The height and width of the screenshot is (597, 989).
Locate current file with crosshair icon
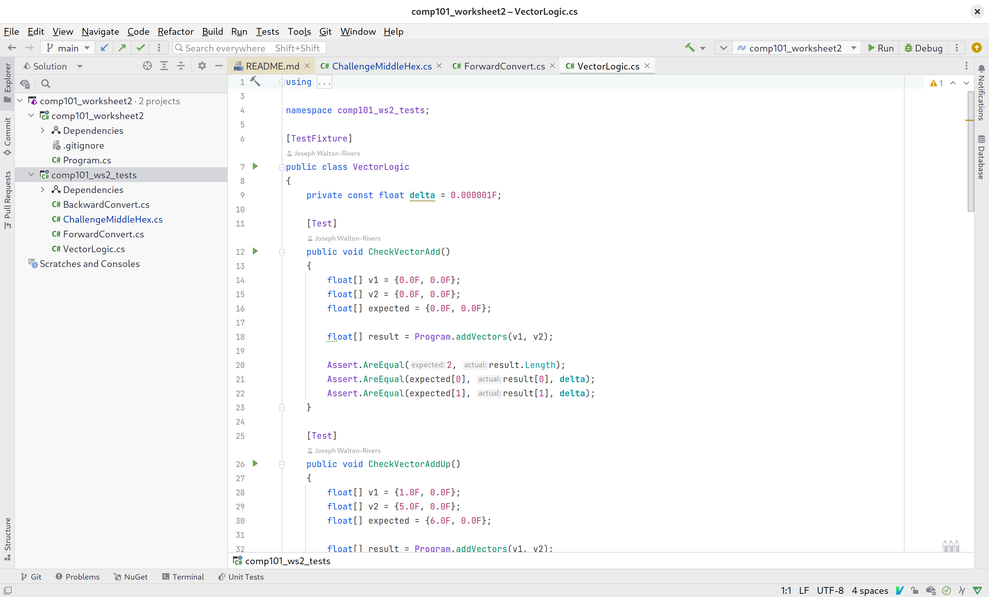[147, 66]
